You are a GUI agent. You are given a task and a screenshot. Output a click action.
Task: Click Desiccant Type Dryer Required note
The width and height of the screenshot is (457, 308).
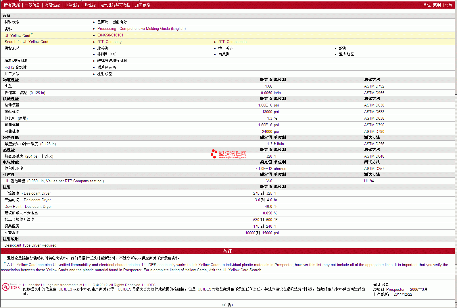[31, 245]
